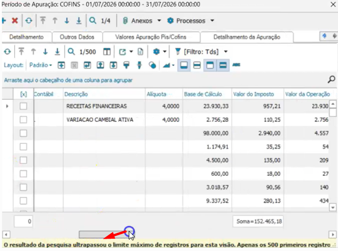Sort by Valor do Imposto column header
338x251 pixels.
tap(253, 94)
